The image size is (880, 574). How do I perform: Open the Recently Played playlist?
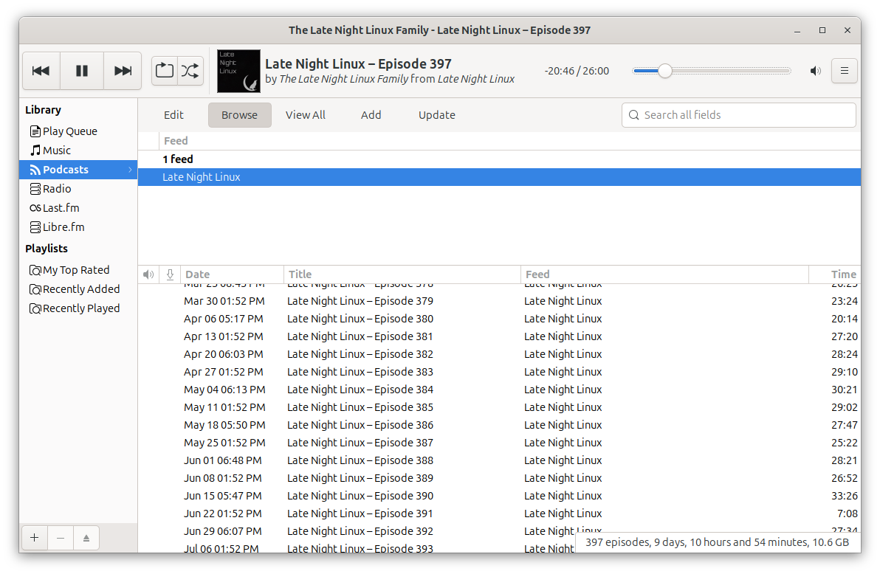[x=78, y=308]
